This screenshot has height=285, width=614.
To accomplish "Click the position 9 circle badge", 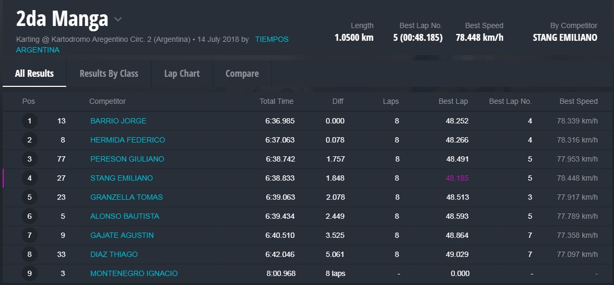I will tap(30, 274).
